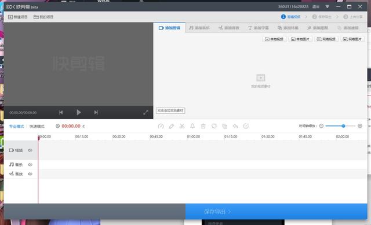Image resolution: width=371 pixels, height=225 pixels.
Task: Select the 音乐 track label
Action: click(x=16, y=165)
